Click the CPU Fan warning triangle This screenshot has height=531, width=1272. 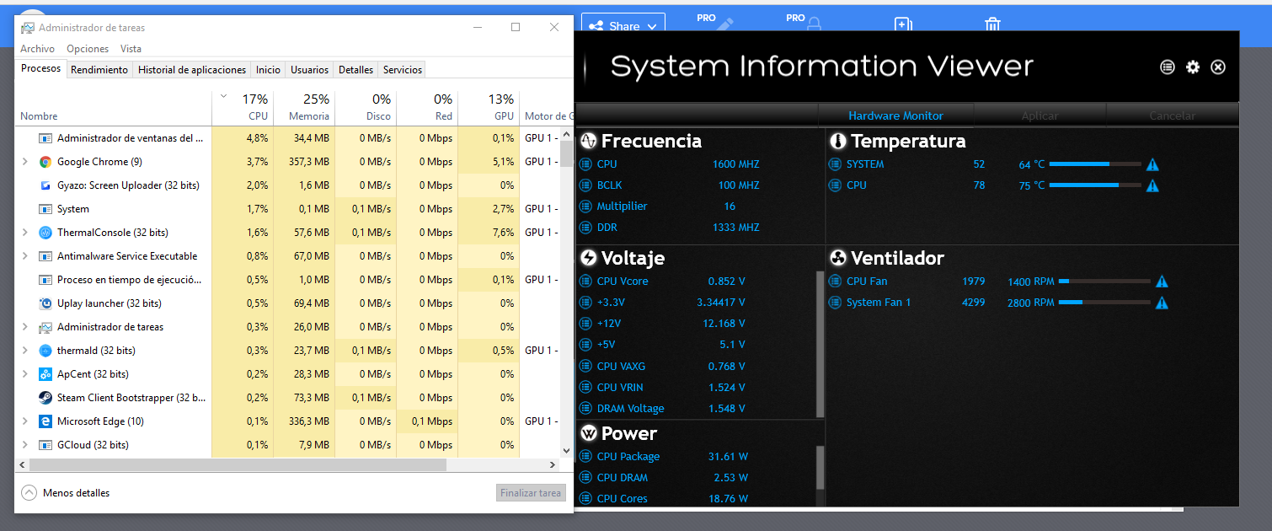click(x=1162, y=282)
